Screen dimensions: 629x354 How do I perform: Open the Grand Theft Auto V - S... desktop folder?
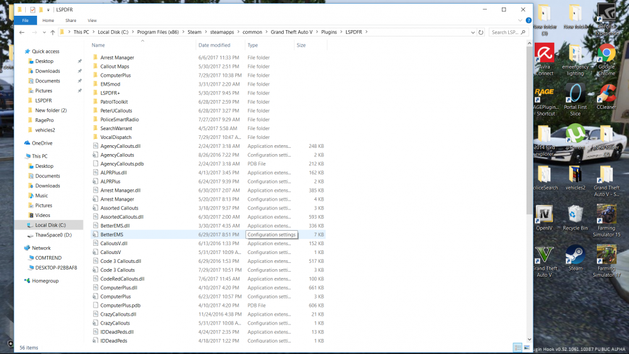[606, 180]
